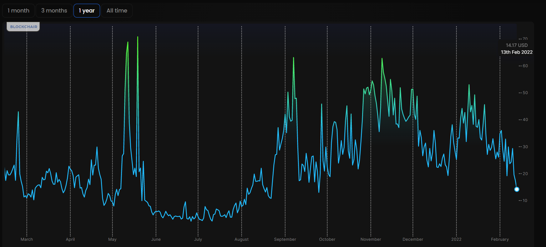Click the March label on x-axis
546x247 pixels.
pyautogui.click(x=27, y=239)
